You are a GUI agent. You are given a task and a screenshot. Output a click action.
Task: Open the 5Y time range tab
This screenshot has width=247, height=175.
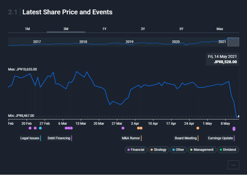(181, 29)
